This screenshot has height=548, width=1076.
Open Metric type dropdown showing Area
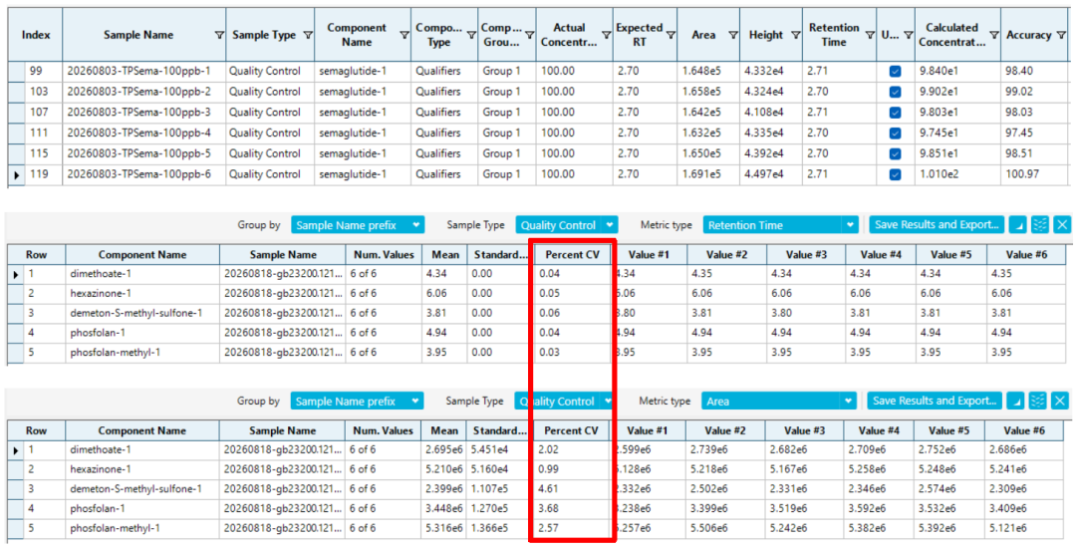[779, 401]
